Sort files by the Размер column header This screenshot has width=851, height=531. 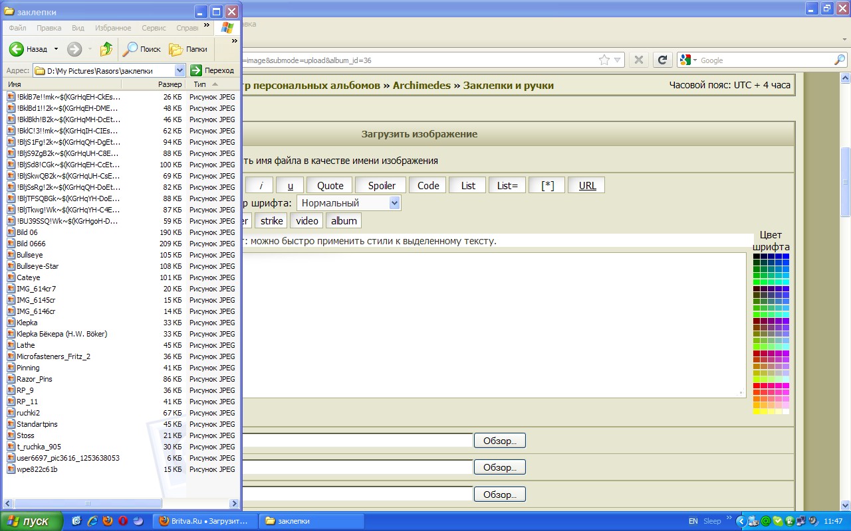[x=170, y=84]
